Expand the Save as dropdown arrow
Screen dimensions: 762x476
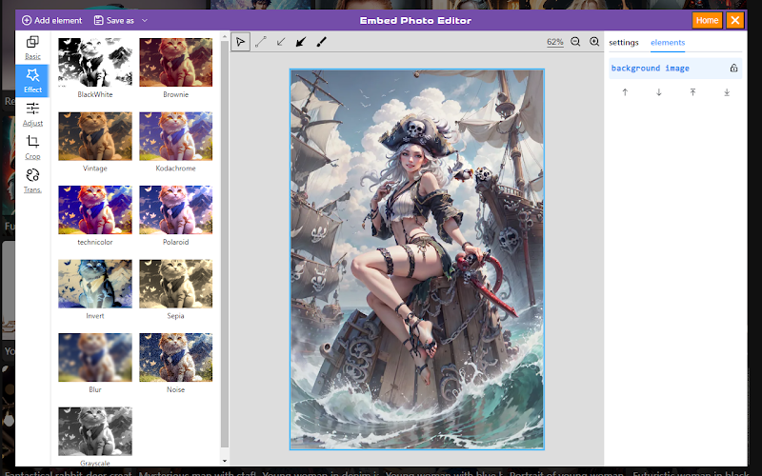tap(145, 20)
